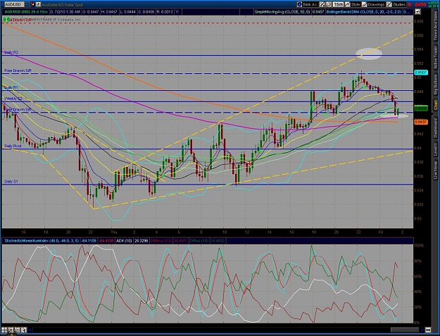The image size is (440, 336).
Task: Click the 'Fri' date marker on time axis
Action: 380,232
